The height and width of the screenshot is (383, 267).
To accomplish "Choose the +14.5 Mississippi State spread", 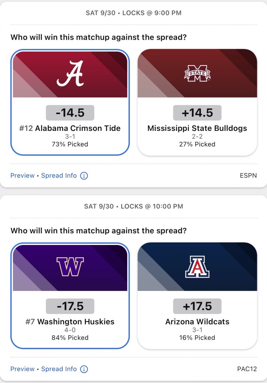I will [197, 113].
